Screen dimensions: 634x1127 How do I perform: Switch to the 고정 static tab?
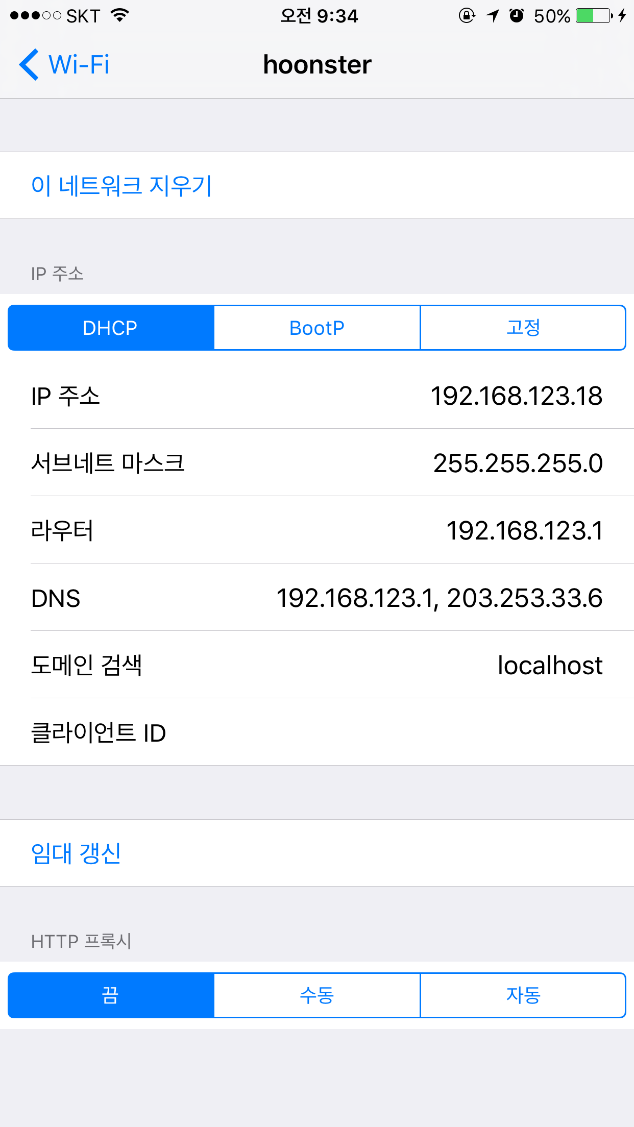pyautogui.click(x=523, y=328)
